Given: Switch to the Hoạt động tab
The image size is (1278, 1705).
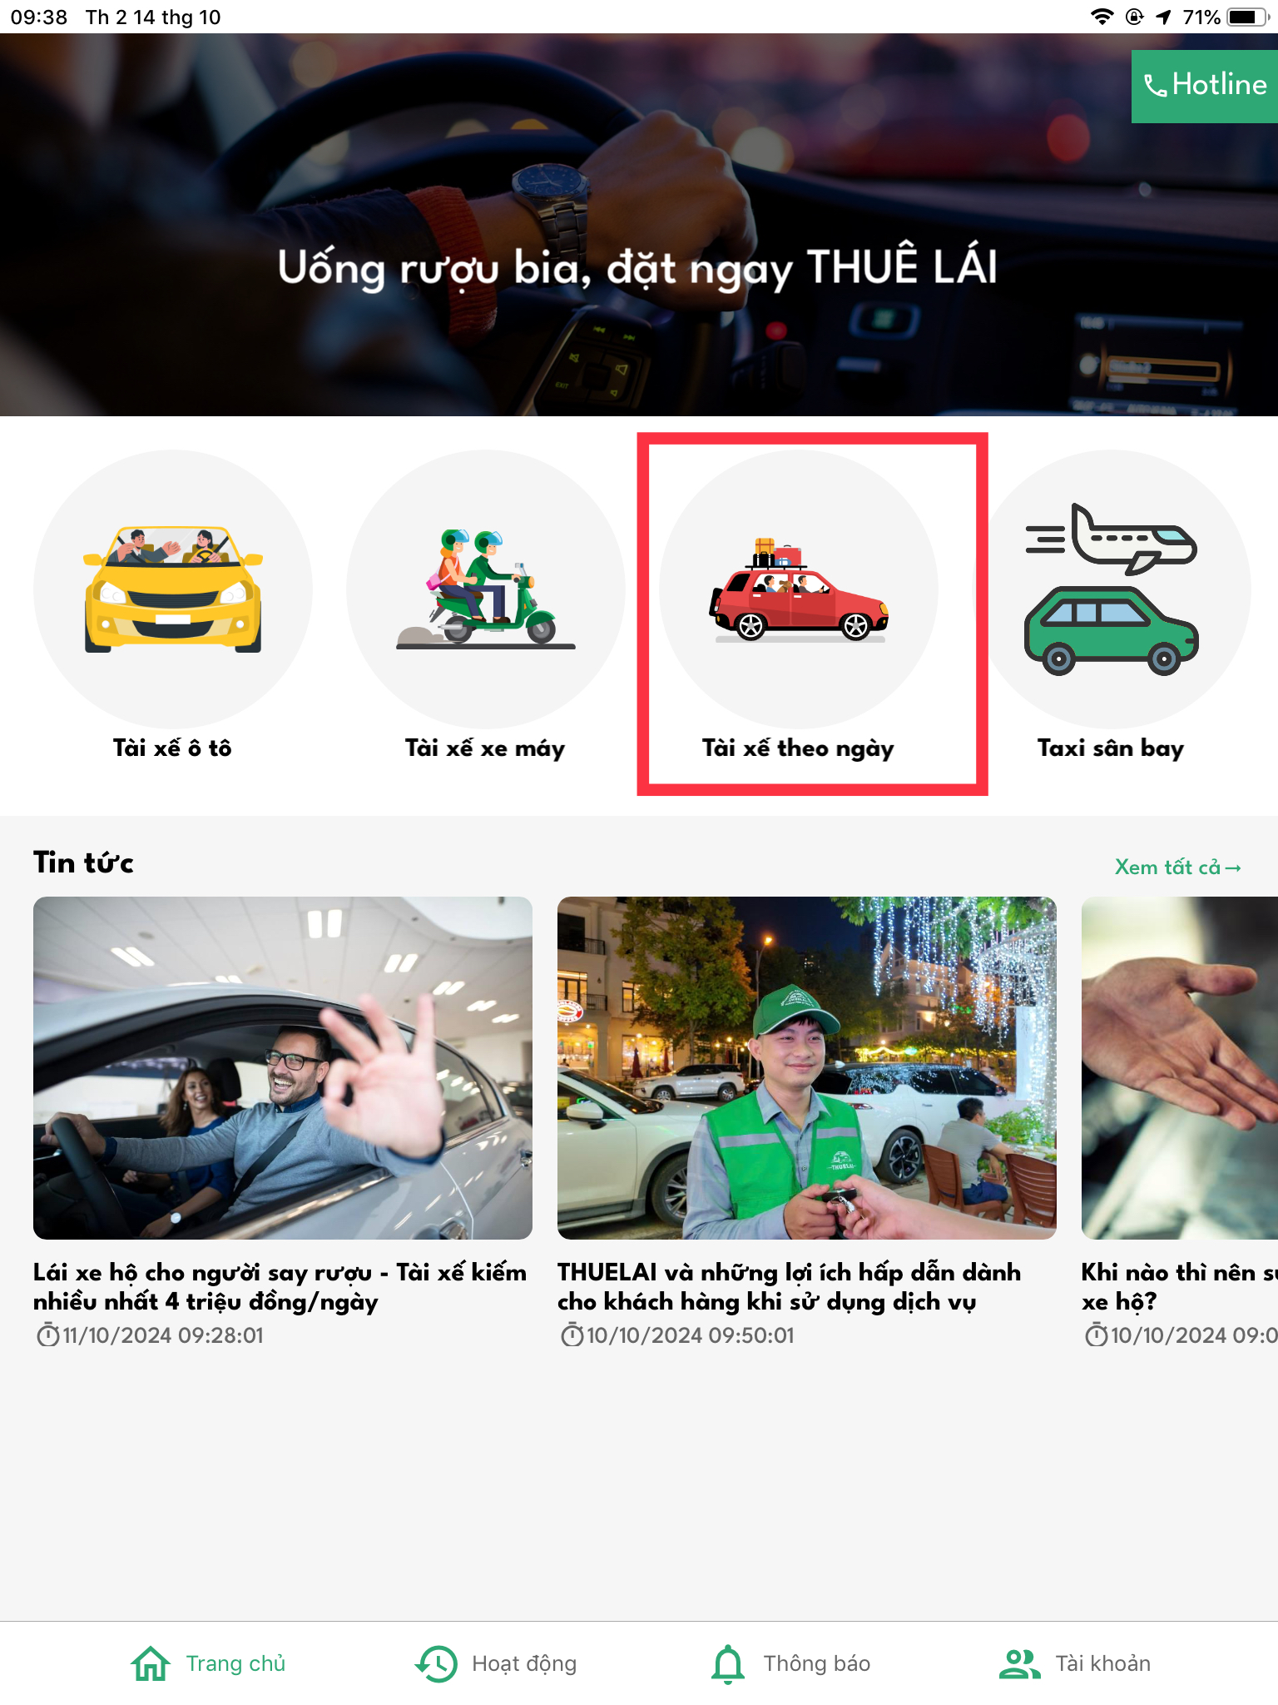Looking at the screenshot, I should [x=496, y=1663].
